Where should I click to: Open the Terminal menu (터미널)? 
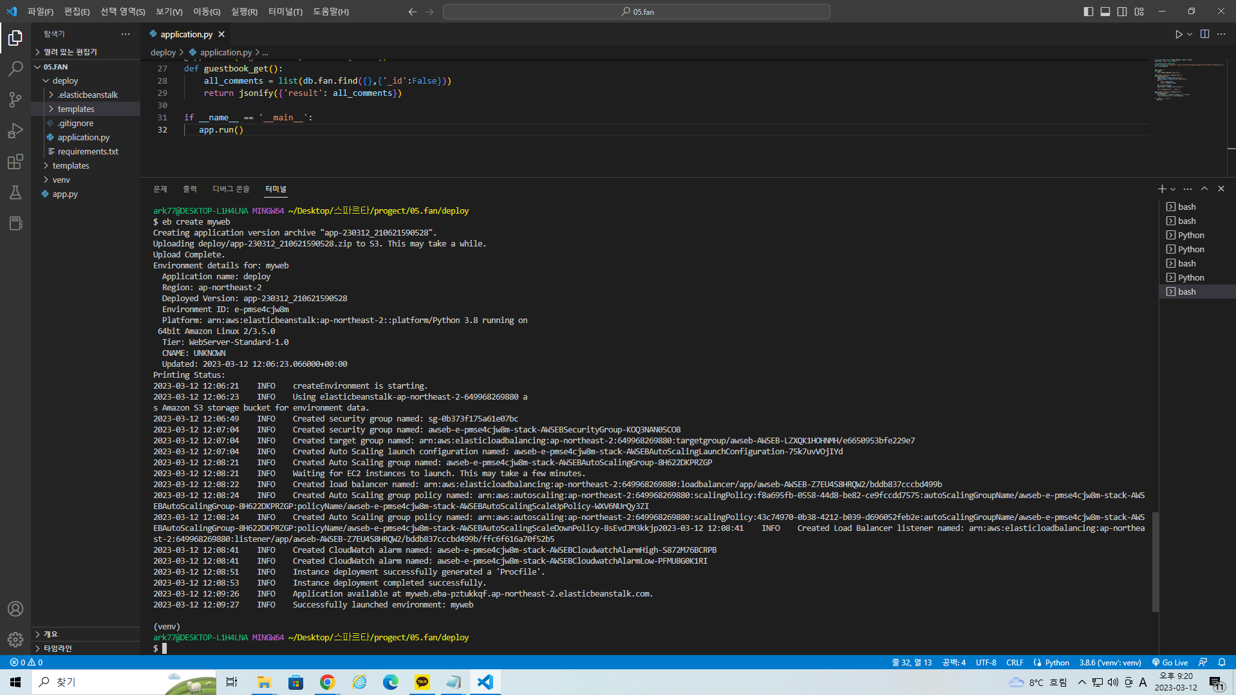(285, 12)
